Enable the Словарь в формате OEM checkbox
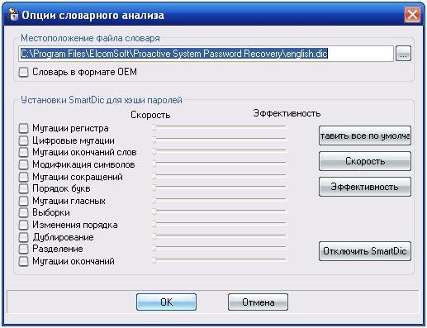 [23, 73]
